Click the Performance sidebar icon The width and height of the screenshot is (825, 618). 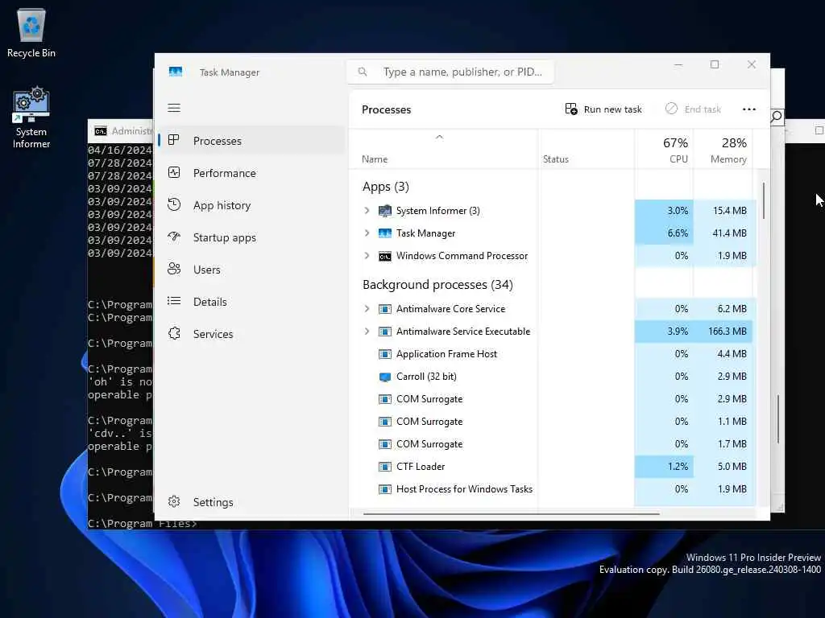[174, 172]
